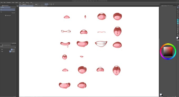Click the Redo icon in the command bar
179x97 pixels.
click(31, 4)
